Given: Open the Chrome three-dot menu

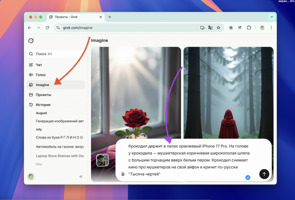Looking at the screenshot, I should pos(271,28).
